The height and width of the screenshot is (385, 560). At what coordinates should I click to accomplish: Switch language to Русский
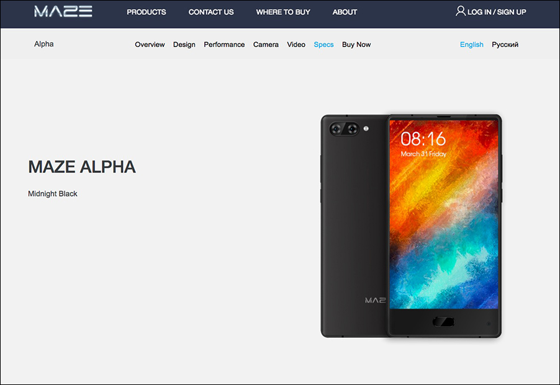tap(505, 45)
